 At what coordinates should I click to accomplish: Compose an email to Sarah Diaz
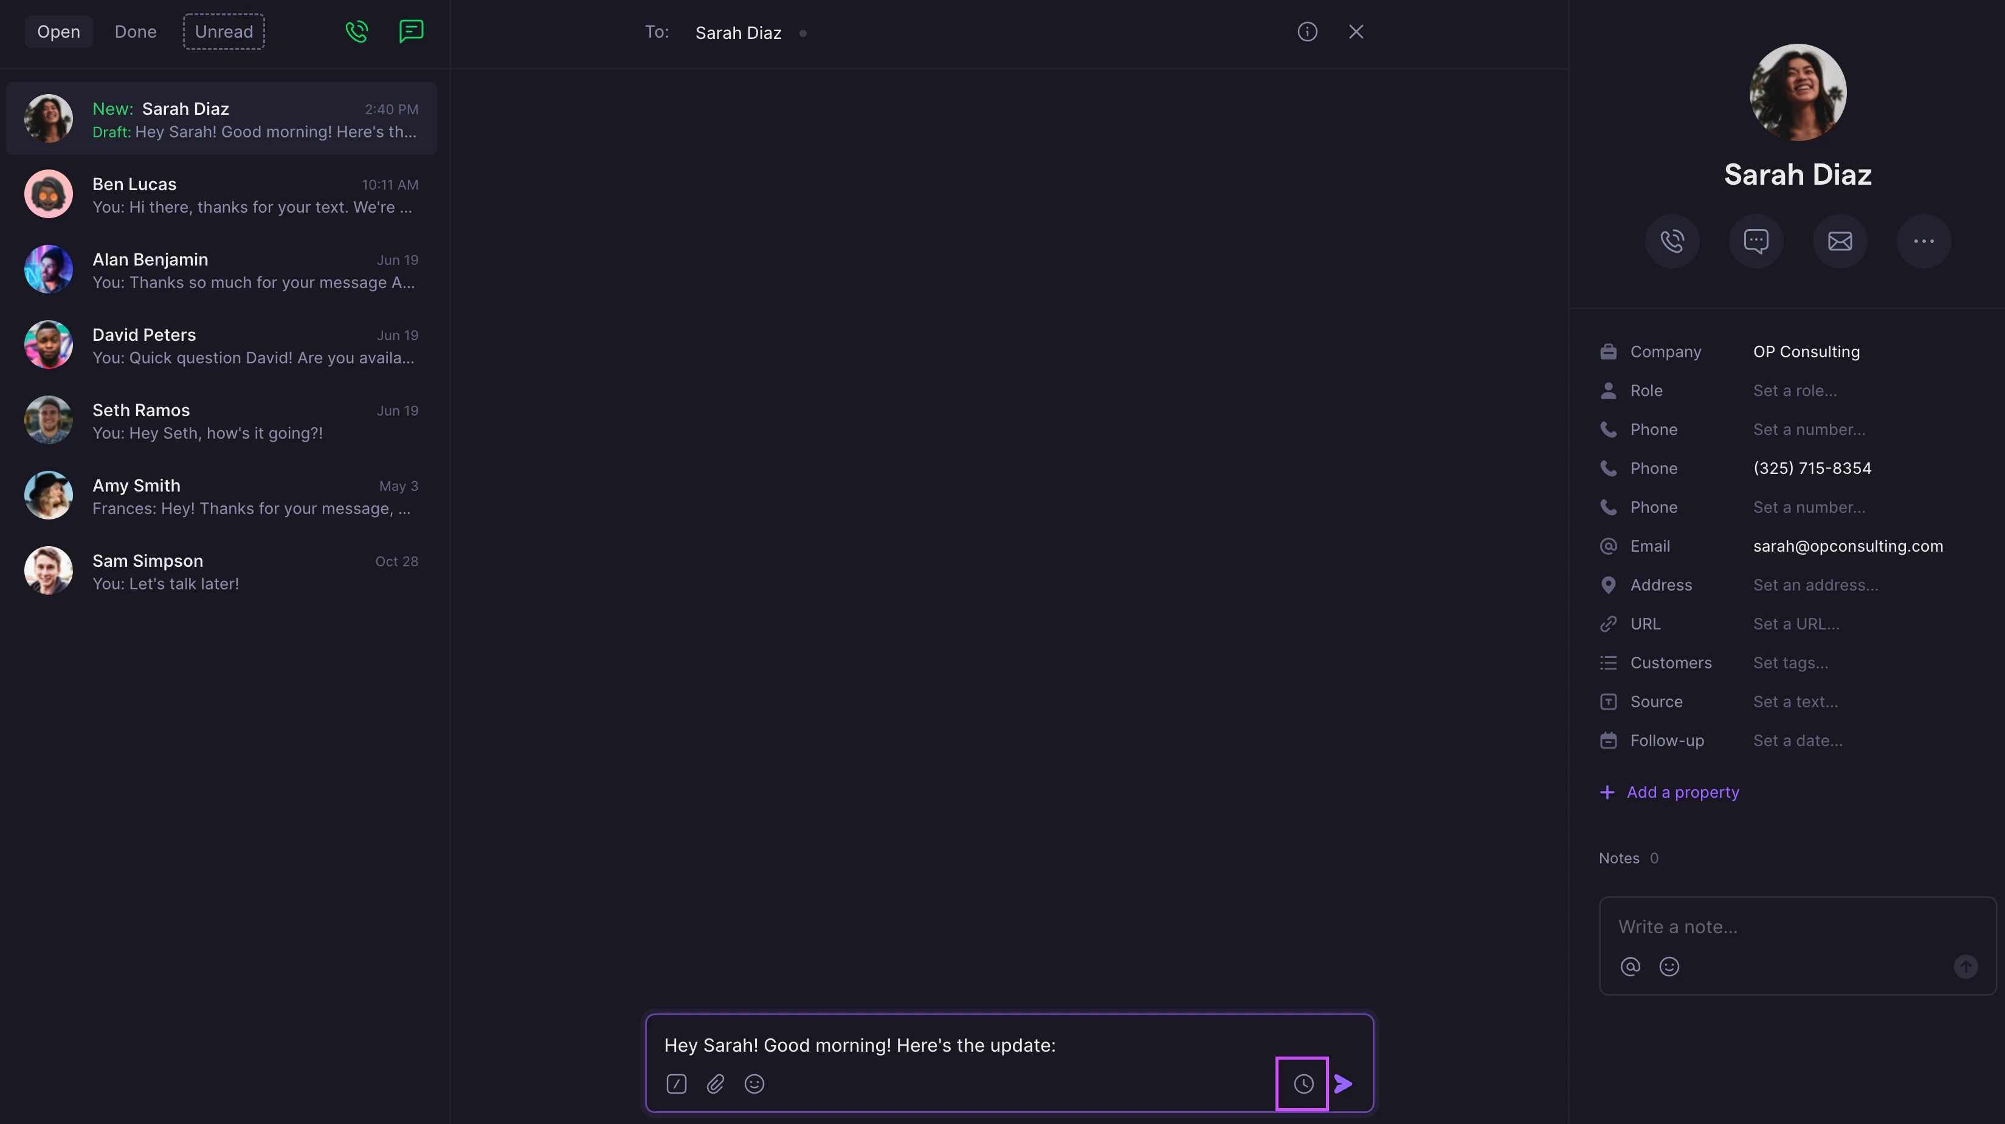[1840, 241]
